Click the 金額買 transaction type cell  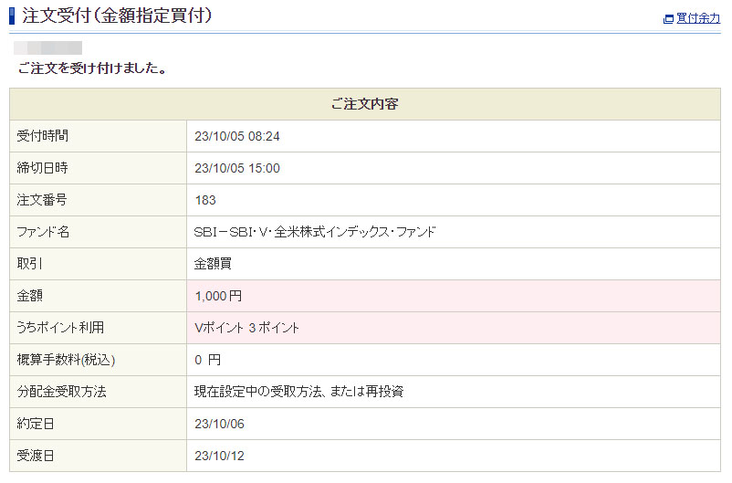coord(214,264)
